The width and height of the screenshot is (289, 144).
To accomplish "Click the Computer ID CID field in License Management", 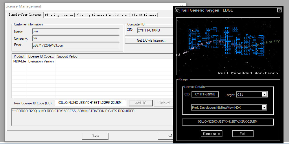I will tap(155, 30).
